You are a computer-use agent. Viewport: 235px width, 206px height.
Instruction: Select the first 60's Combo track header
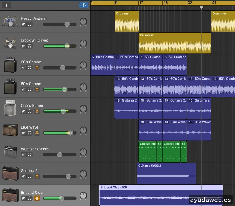pyautogui.click(x=31, y=62)
